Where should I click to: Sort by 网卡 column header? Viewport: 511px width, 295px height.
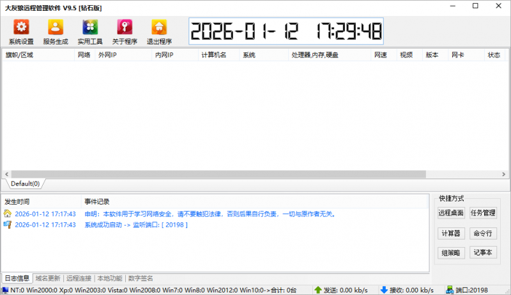click(466, 55)
